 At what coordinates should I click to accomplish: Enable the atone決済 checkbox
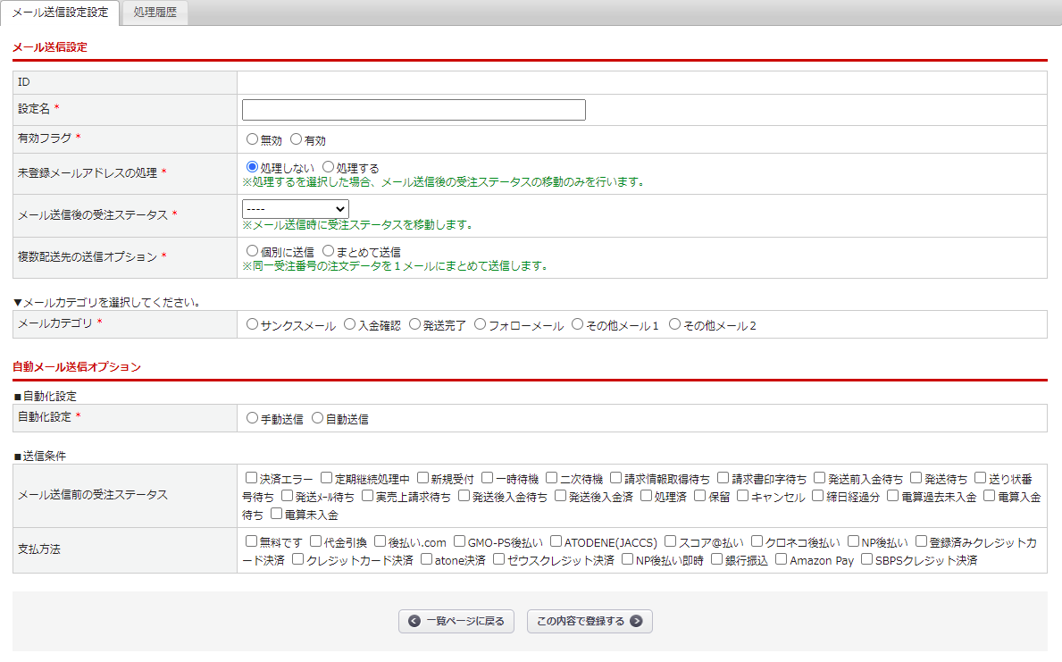427,559
